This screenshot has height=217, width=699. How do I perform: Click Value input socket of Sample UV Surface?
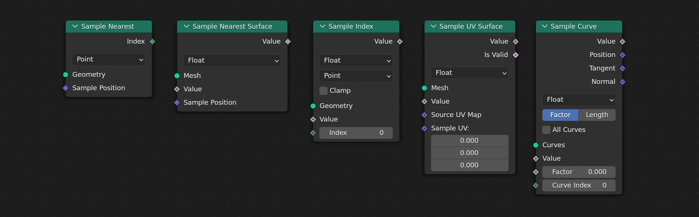tap(424, 101)
